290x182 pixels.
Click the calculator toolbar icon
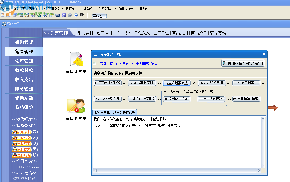(x=58, y=15)
